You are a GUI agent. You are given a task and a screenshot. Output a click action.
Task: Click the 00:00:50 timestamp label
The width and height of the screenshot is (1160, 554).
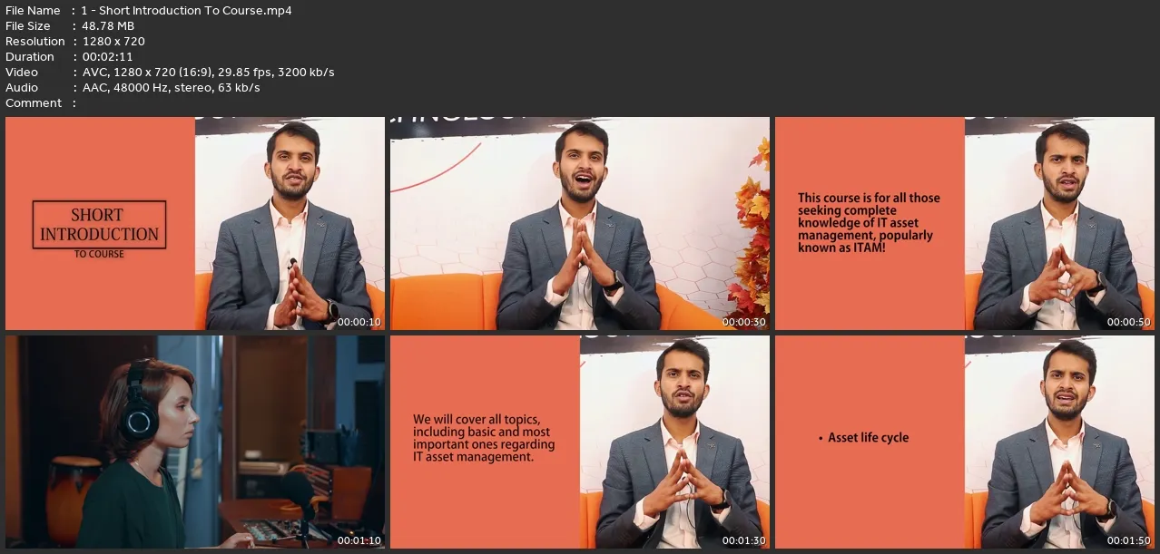[1129, 322]
